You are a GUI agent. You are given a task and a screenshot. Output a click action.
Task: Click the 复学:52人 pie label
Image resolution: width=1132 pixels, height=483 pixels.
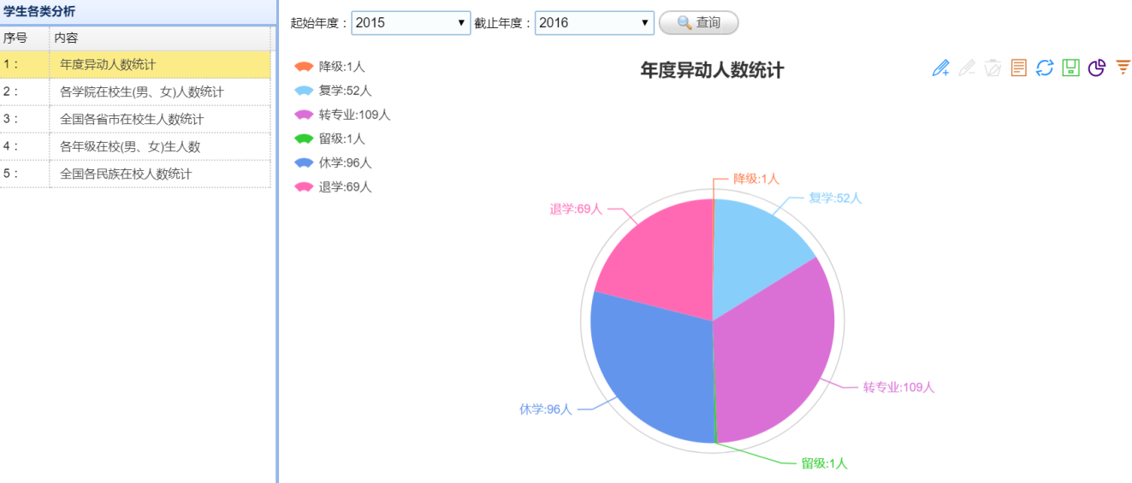[835, 197]
